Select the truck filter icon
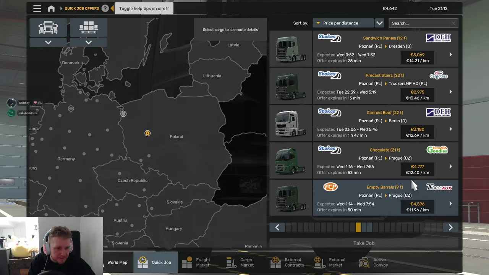489x275 pixels. tap(48, 27)
